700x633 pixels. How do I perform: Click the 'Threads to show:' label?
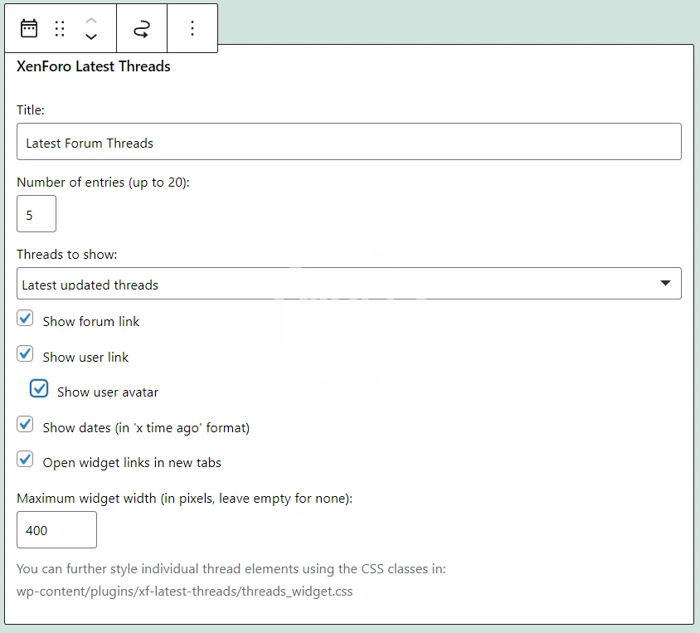click(67, 255)
